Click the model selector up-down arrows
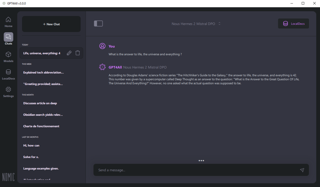The image size is (320, 187). coord(219,24)
